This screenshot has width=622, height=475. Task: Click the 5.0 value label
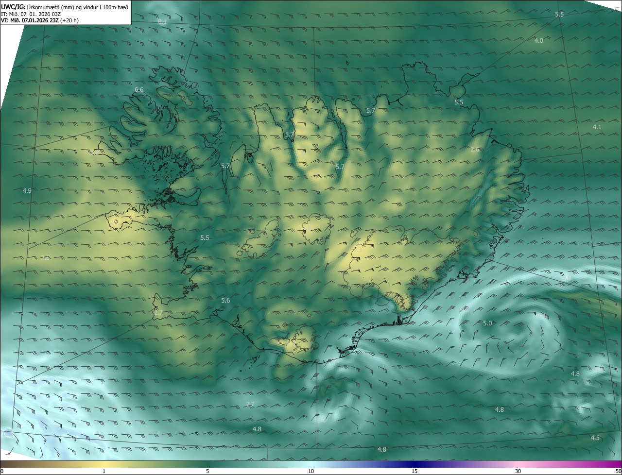(x=487, y=323)
